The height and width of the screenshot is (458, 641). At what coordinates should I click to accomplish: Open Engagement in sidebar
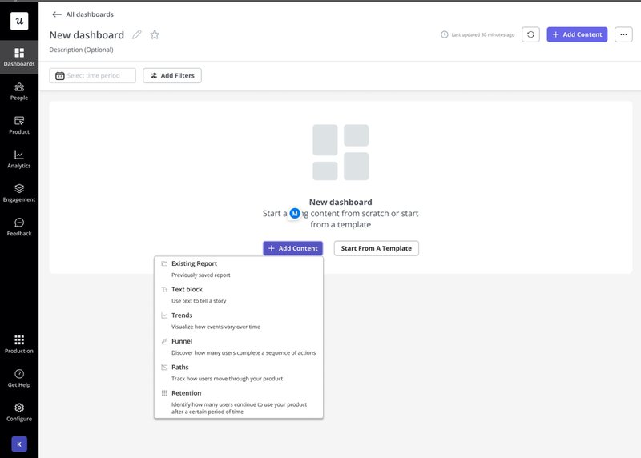19,192
